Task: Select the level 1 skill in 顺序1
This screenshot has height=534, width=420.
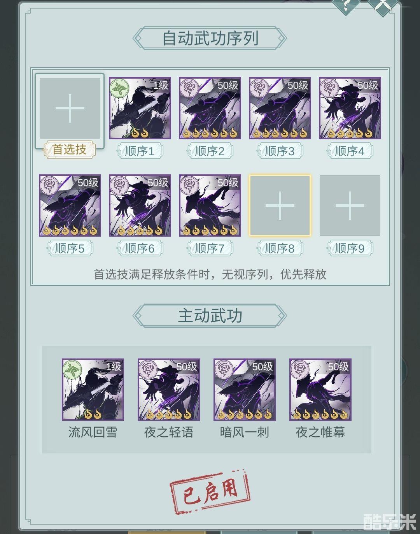Action: 140,108
